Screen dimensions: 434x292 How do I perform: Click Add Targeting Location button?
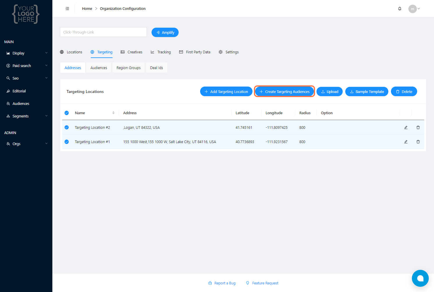tap(226, 92)
